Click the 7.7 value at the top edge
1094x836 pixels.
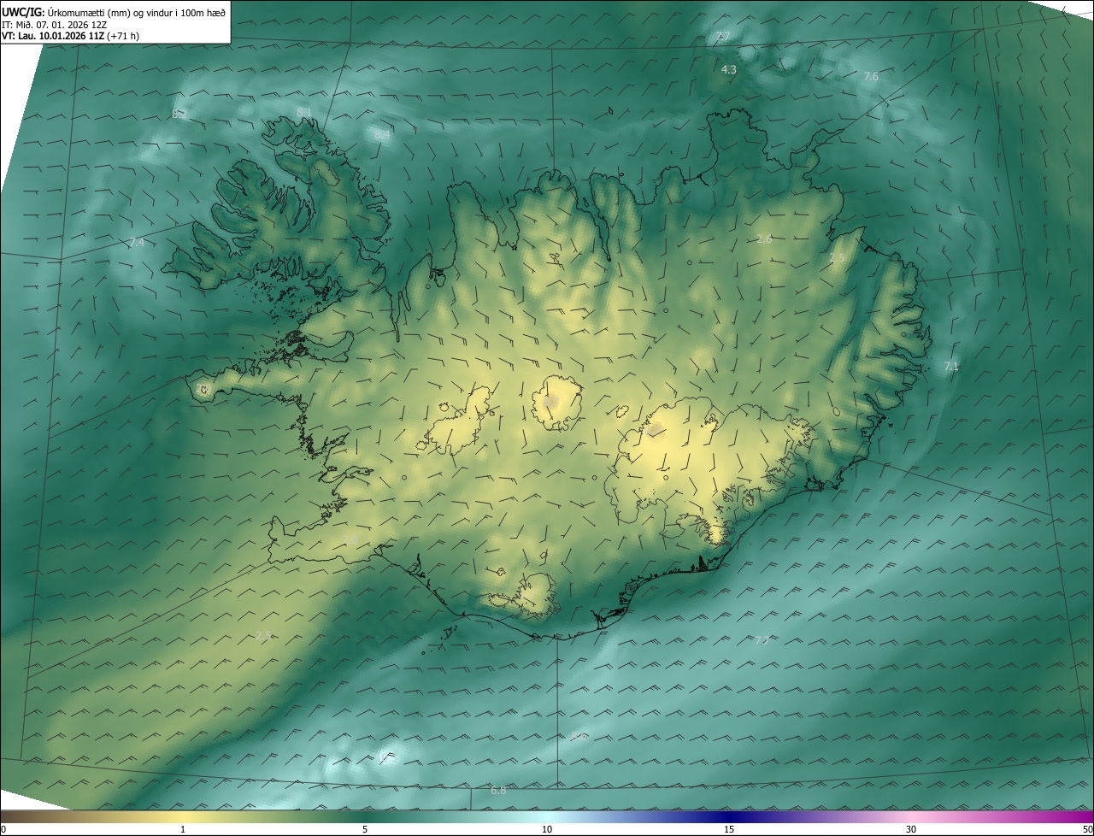coord(723,37)
